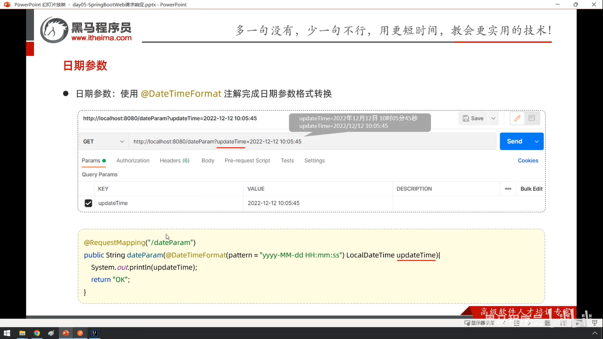Uncheck the updateTime parameter checkbox
The width and height of the screenshot is (603, 339).
(88, 203)
